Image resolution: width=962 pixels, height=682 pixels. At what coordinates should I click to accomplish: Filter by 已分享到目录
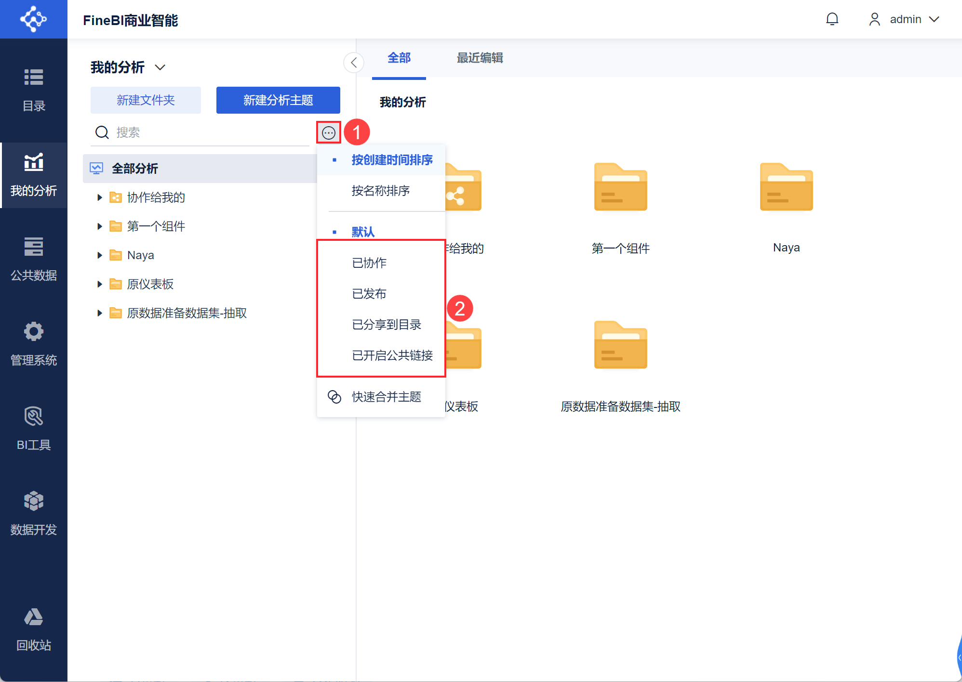click(x=381, y=325)
